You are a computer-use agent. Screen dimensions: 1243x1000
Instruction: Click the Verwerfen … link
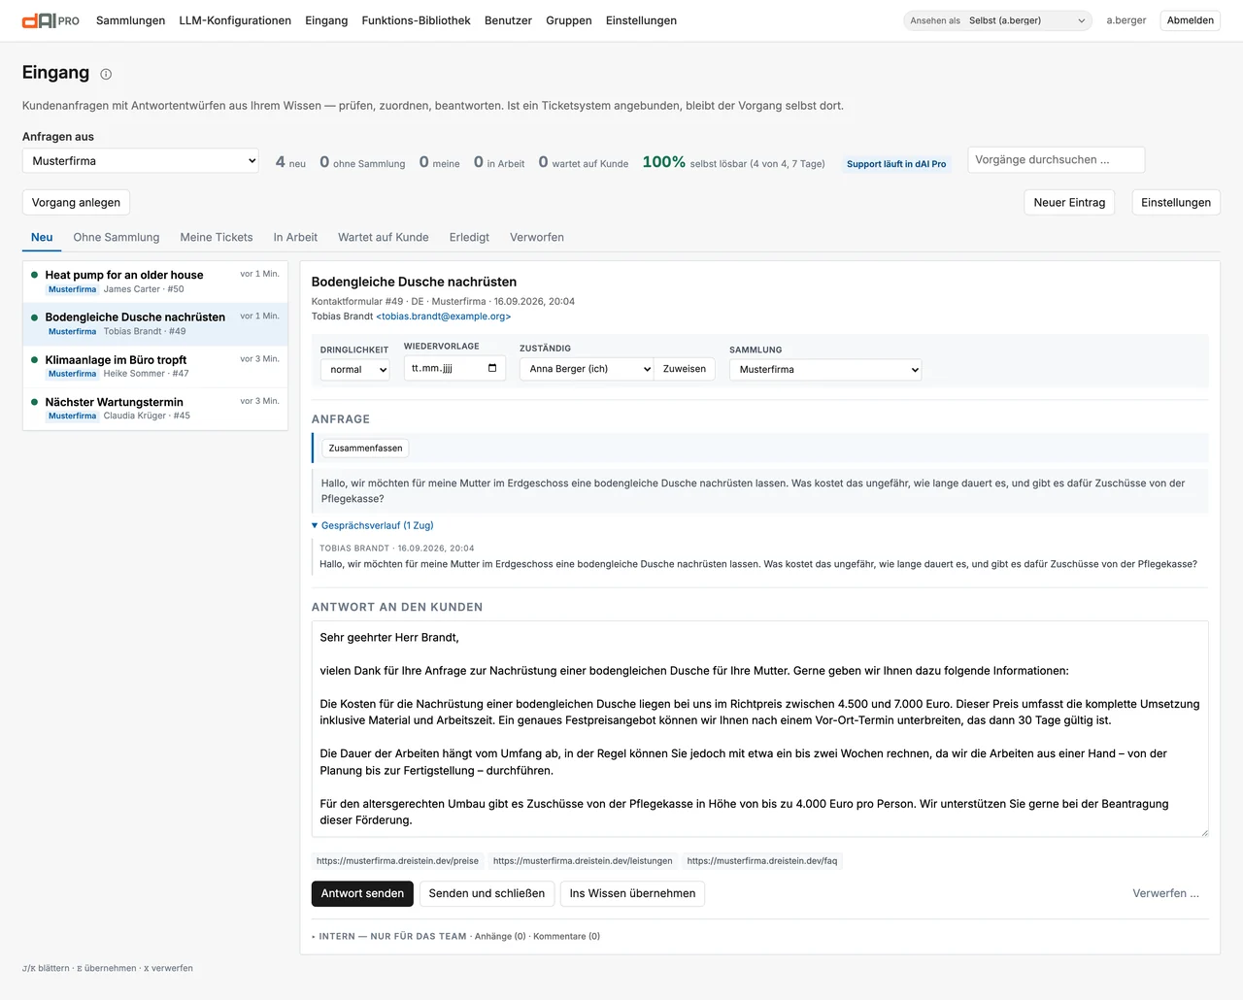[1165, 893]
